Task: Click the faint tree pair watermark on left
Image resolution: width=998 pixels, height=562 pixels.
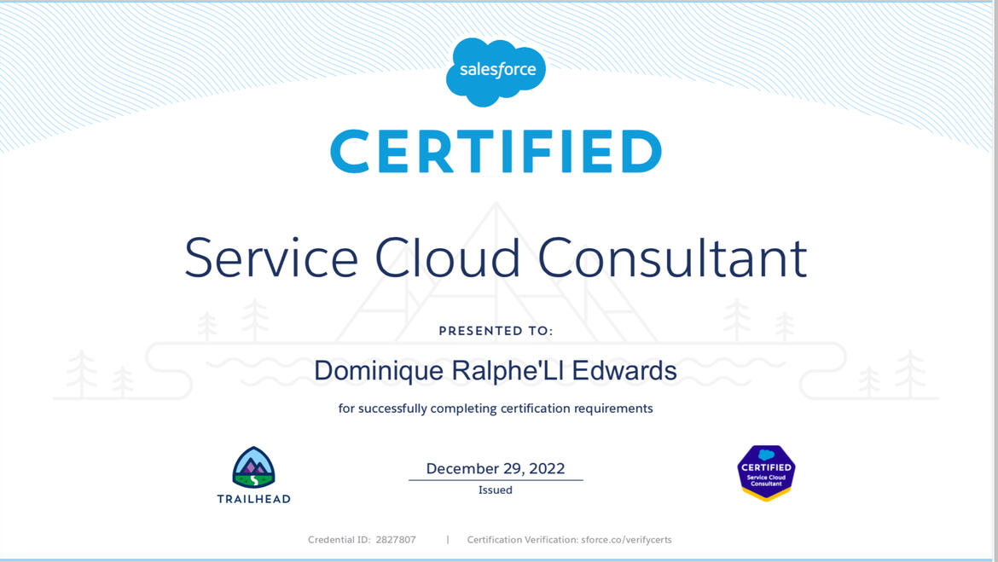Action: click(231, 322)
